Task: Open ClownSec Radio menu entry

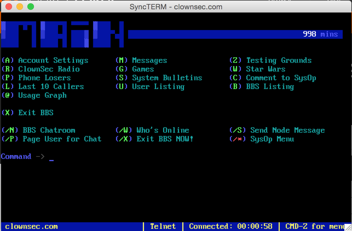Action: (x=41, y=69)
